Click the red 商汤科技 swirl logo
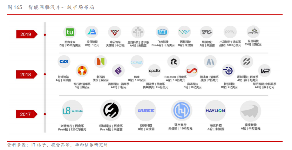This screenshot has height=150, width=292. pyautogui.click(x=192, y=71)
